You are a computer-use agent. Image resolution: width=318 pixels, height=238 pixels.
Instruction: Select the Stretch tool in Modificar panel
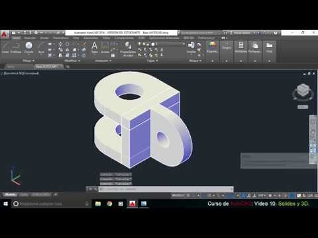[x=60, y=55]
